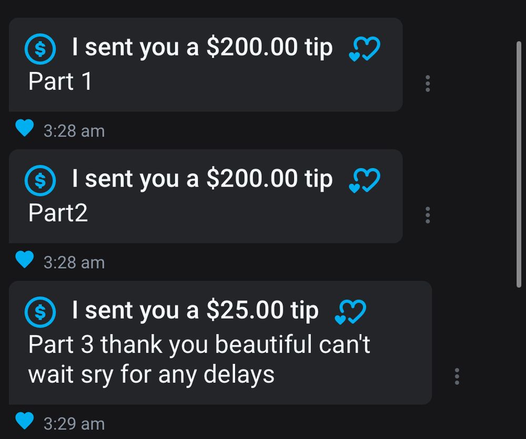The image size is (526, 439).
Task: Click dollar icon on $25.00 tip
Action: pyautogui.click(x=40, y=312)
